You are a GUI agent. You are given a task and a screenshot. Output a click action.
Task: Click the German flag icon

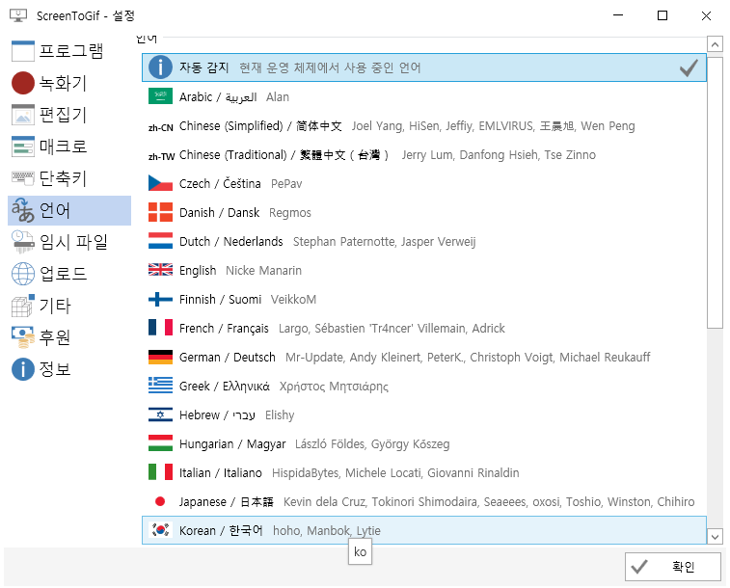[x=161, y=357]
